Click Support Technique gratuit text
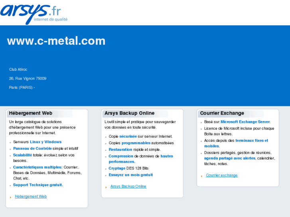 pos(38,185)
